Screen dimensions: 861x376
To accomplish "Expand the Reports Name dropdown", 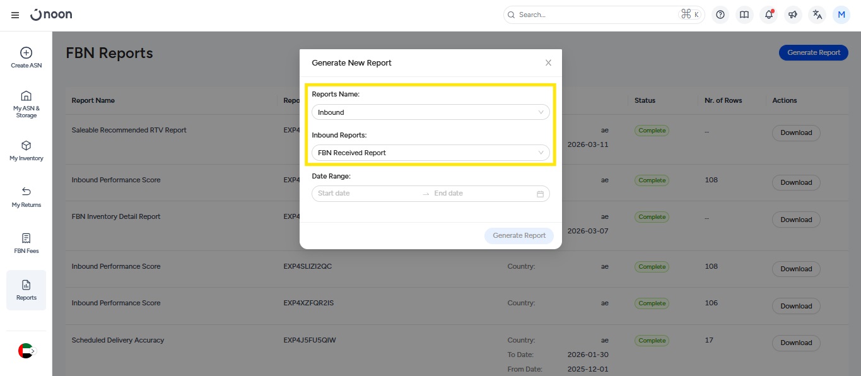I will pyautogui.click(x=430, y=112).
